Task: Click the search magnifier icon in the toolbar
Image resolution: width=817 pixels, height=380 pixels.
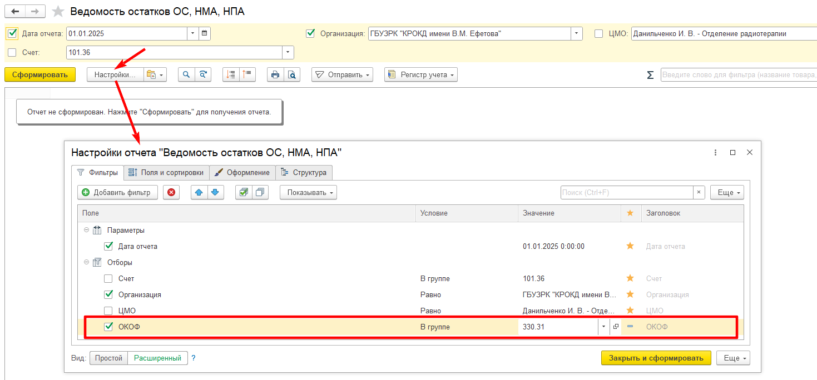Action: click(x=186, y=75)
